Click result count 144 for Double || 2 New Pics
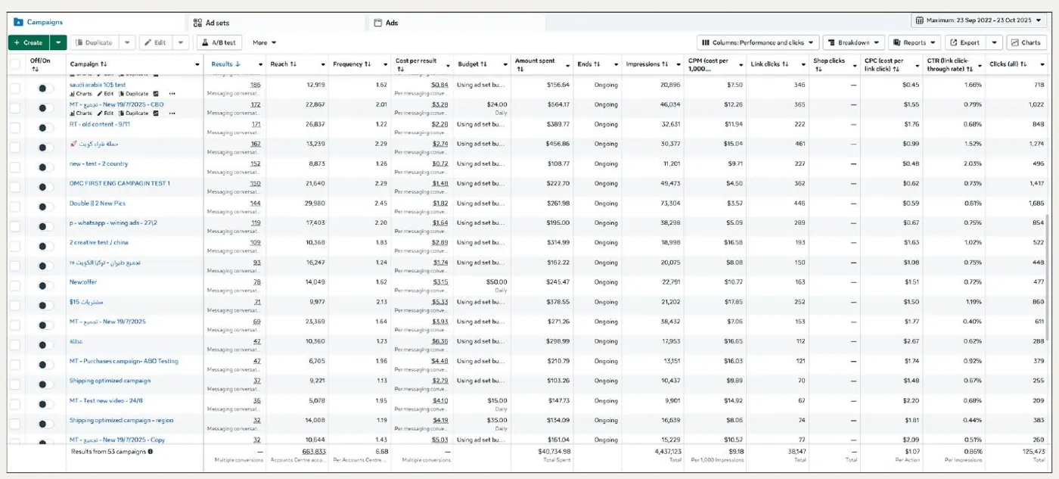The image size is (1059, 479). (x=256, y=204)
